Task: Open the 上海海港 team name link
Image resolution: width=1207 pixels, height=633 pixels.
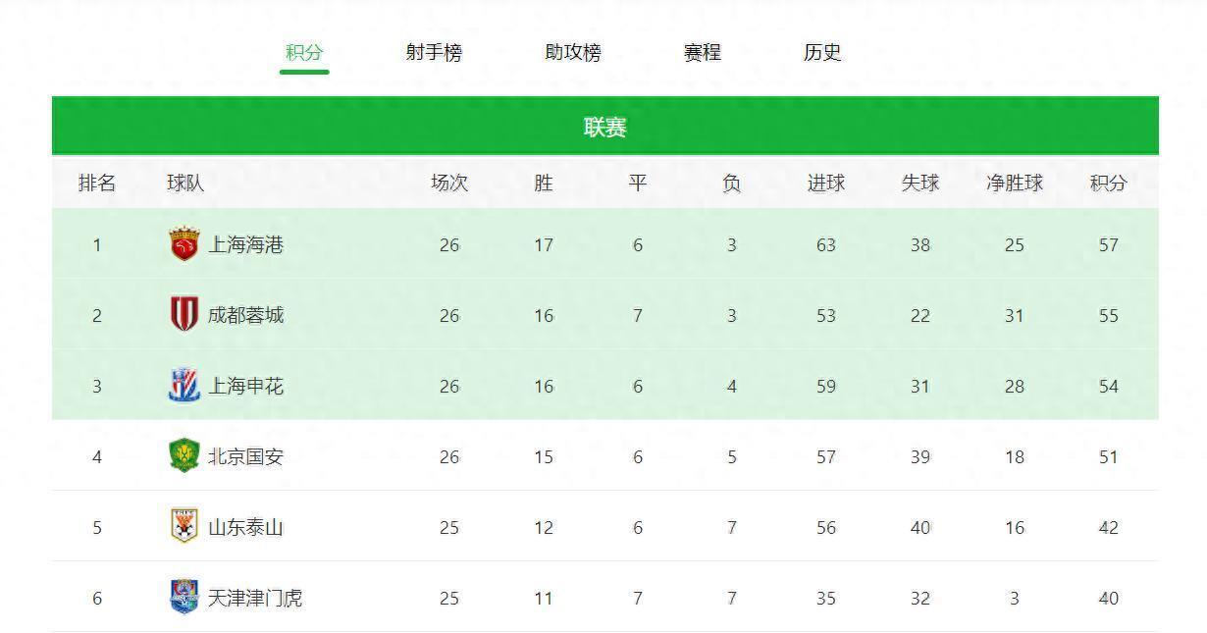Action: click(x=245, y=244)
